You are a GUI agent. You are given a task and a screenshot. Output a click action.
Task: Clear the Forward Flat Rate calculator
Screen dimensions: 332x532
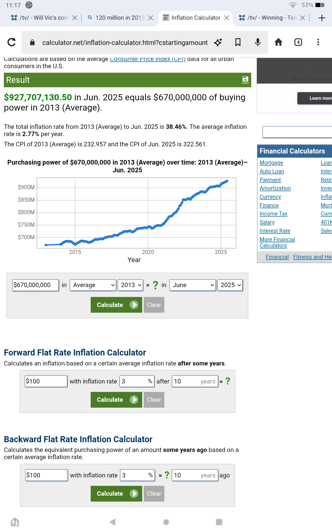pos(154,400)
